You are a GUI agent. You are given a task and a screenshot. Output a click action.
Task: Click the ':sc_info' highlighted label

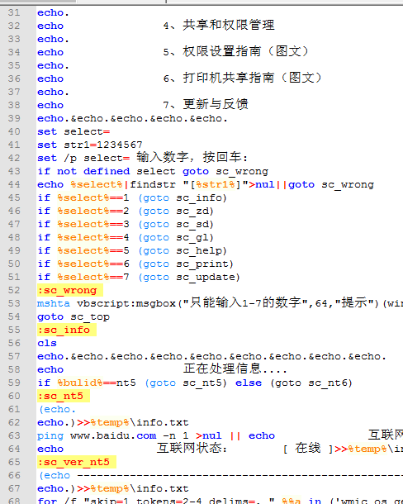click(x=67, y=330)
